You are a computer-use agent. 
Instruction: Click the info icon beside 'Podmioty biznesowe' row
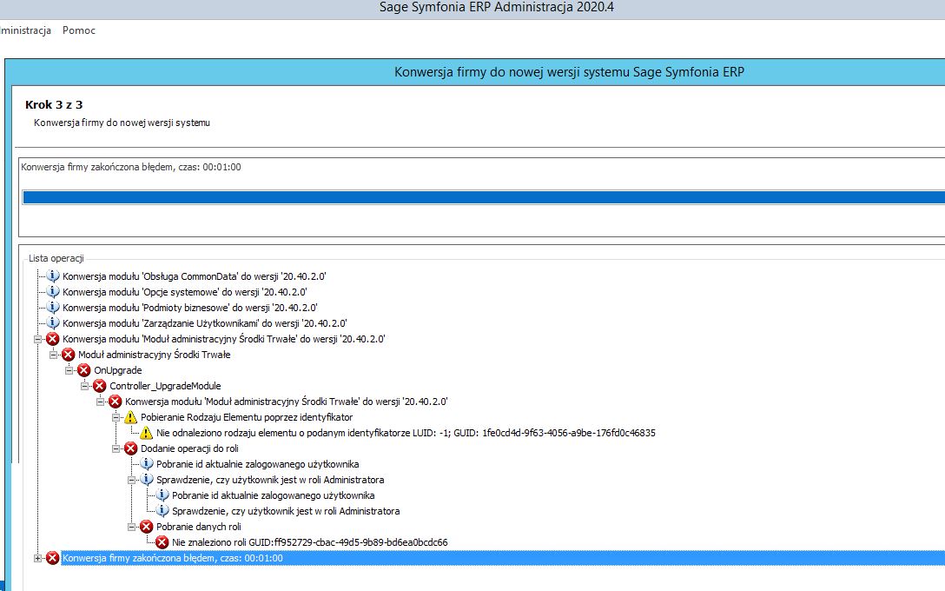(53, 308)
